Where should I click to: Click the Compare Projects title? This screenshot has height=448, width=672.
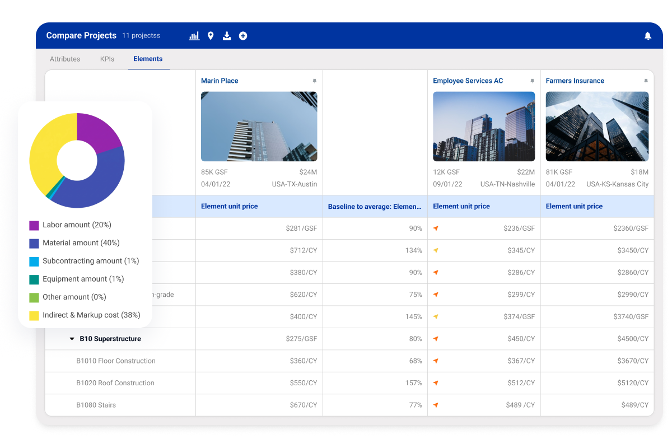click(x=81, y=35)
